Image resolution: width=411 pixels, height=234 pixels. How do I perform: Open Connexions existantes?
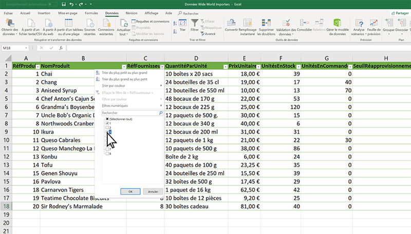[x=106, y=23]
